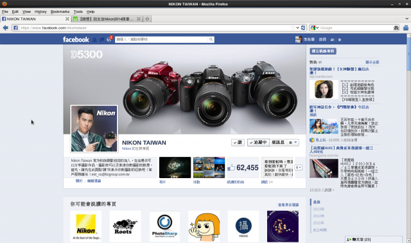
Task: Open the friend requests icon
Action: pos(94,40)
